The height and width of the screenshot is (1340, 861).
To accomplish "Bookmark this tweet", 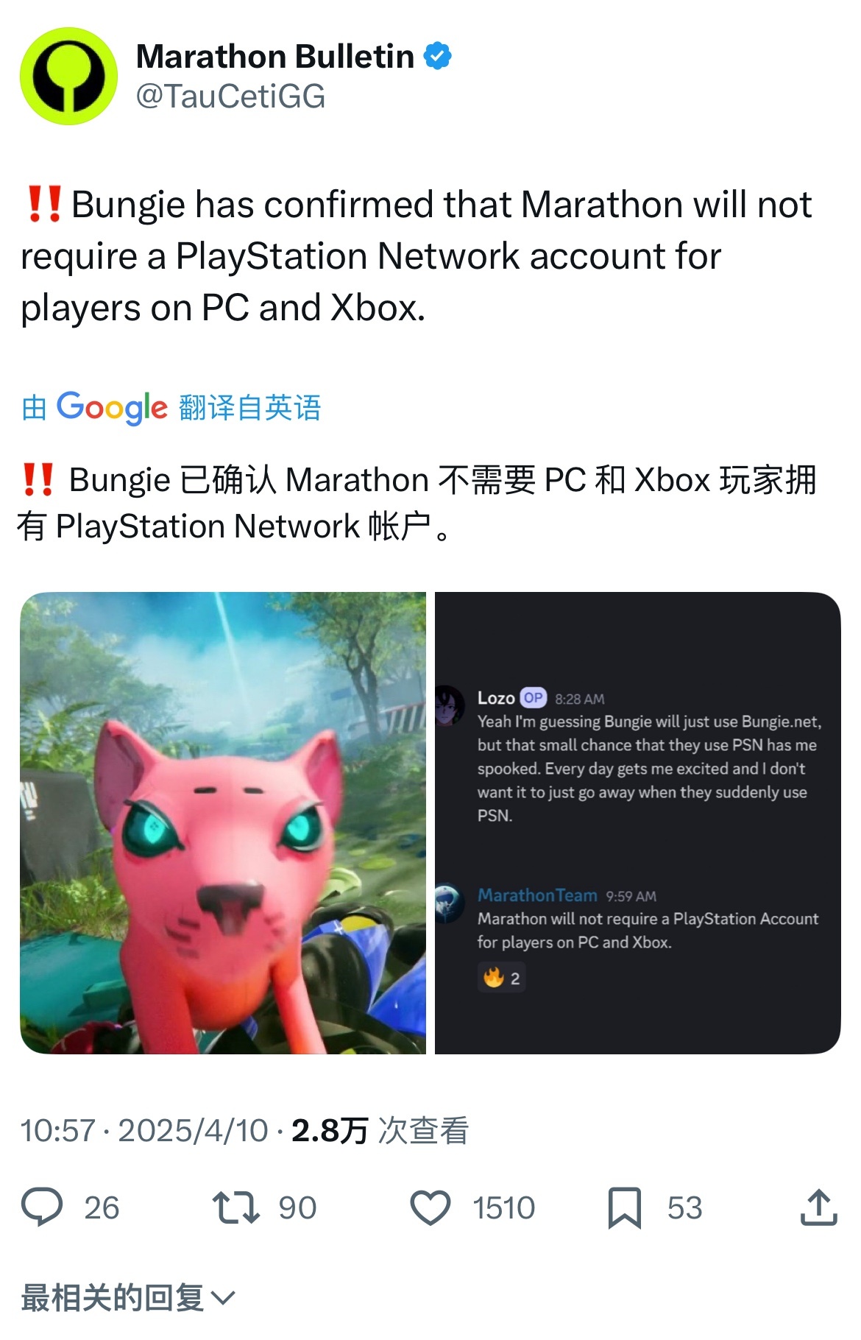I will coord(625,1208).
